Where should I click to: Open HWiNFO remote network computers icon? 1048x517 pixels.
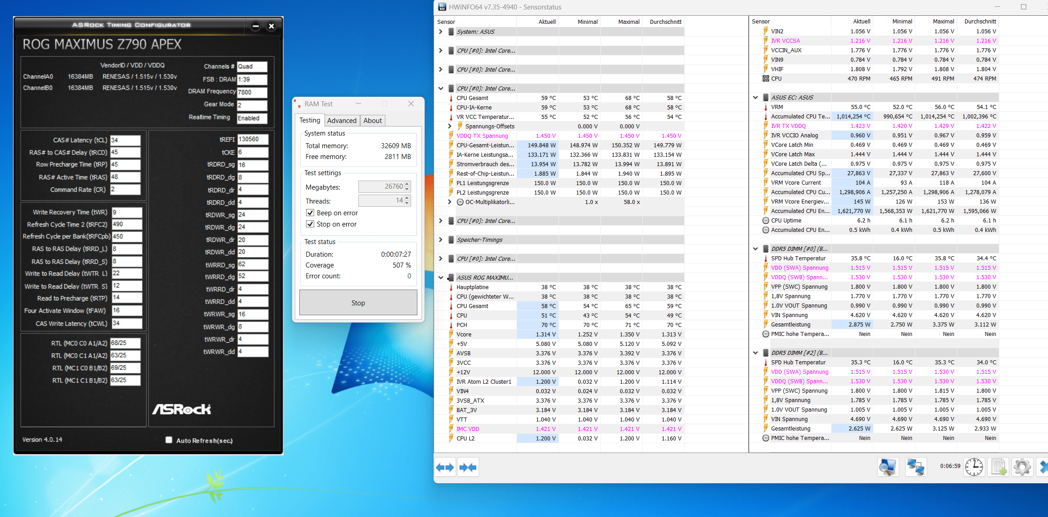coord(916,467)
